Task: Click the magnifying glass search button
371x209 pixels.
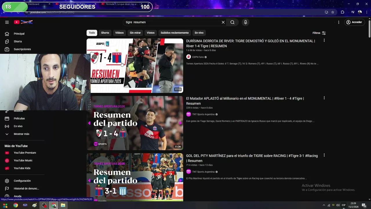Action: pos(232,22)
